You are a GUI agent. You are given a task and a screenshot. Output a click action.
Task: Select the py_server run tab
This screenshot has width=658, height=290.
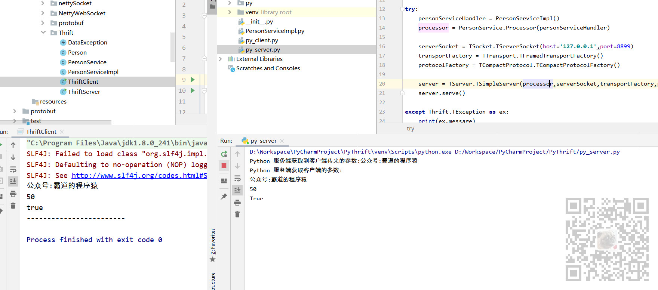[x=263, y=141]
